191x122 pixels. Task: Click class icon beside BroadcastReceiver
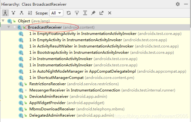click(19, 27)
